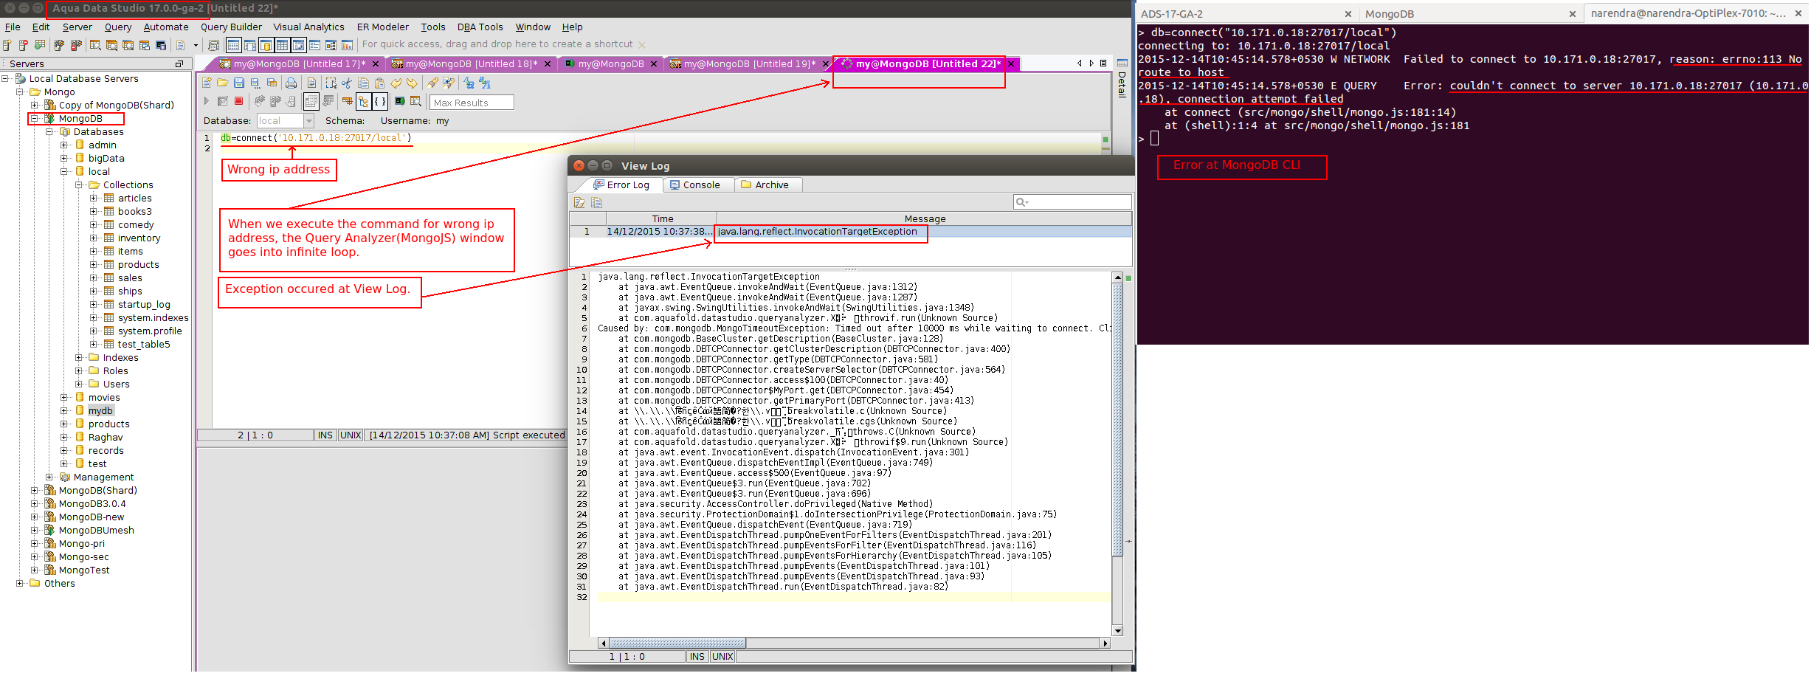Click the scroll tabs left arrow
The image size is (1811, 676).
(1080, 63)
